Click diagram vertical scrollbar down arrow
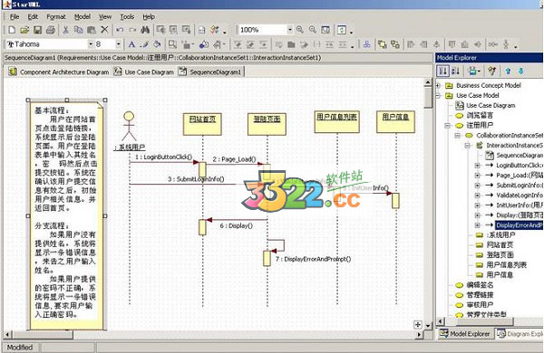The height and width of the screenshot is (353, 544). tap(428, 326)
